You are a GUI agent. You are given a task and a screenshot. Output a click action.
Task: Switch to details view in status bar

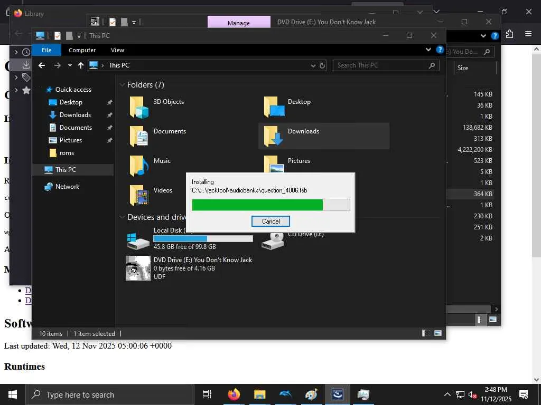click(426, 333)
